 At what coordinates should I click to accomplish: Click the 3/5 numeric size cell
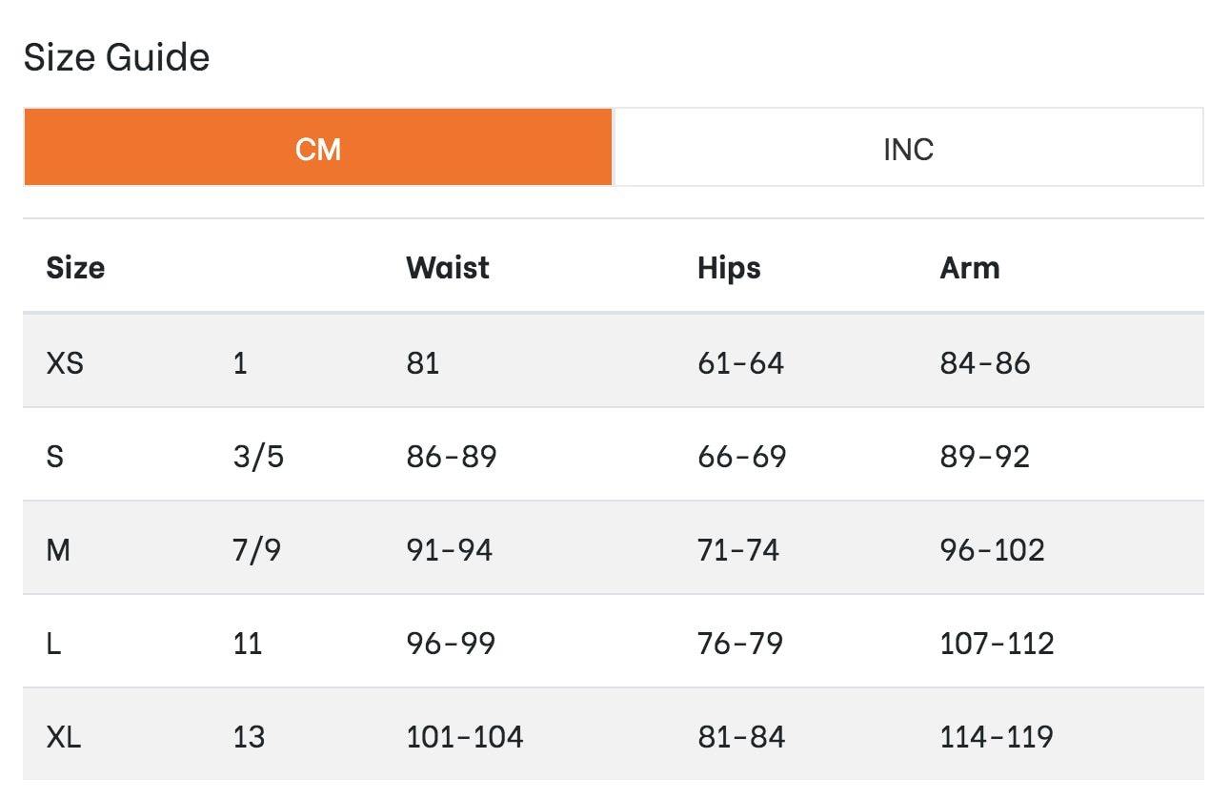pos(258,457)
